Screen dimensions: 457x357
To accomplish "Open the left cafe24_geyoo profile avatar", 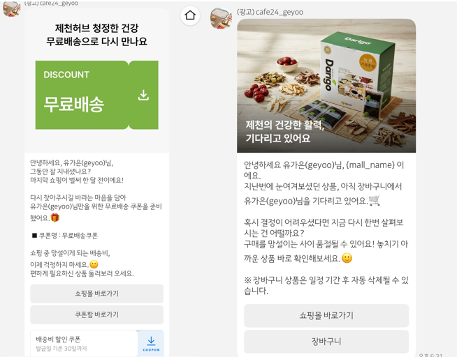I will coord(12,8).
